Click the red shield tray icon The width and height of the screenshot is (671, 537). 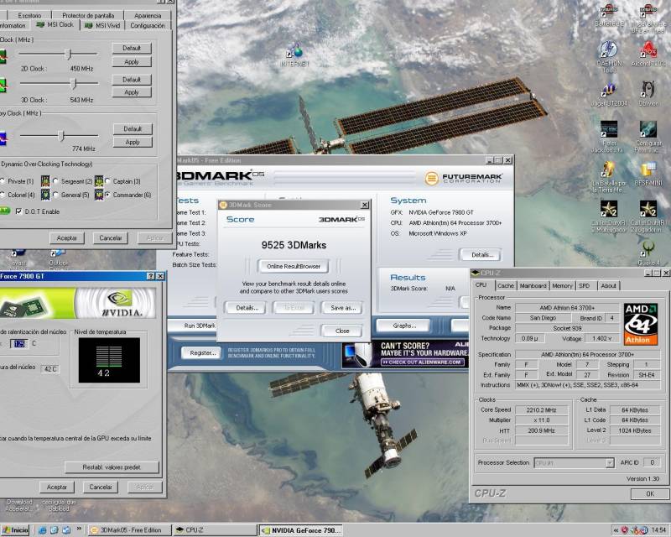[x=625, y=530]
